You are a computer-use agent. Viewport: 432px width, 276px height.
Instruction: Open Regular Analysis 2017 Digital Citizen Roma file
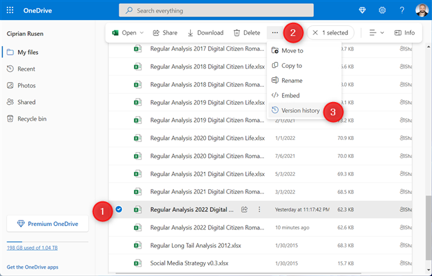pos(207,49)
